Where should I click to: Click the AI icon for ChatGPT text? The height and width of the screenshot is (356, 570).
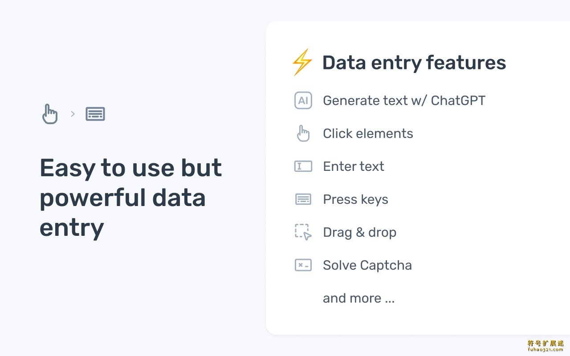[x=303, y=101]
